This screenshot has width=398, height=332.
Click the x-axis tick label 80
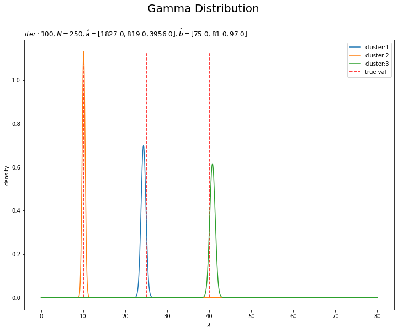coord(378,316)
